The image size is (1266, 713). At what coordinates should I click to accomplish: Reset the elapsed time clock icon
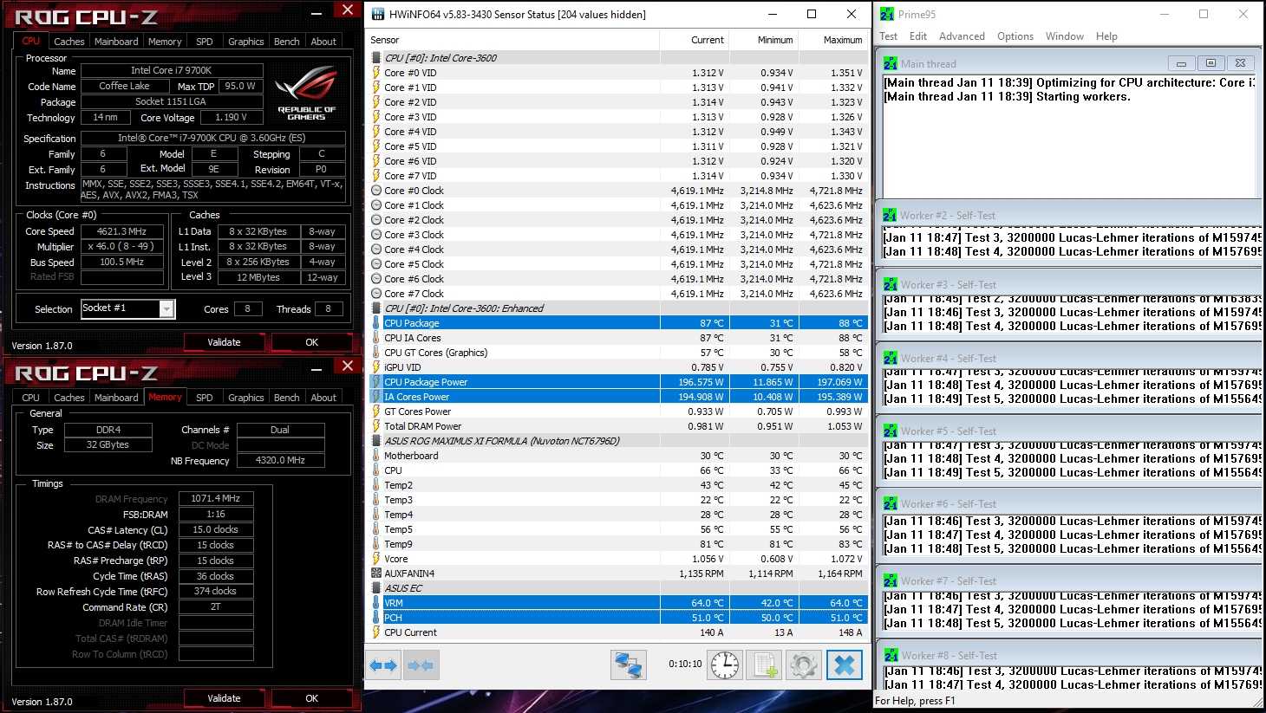[725, 665]
